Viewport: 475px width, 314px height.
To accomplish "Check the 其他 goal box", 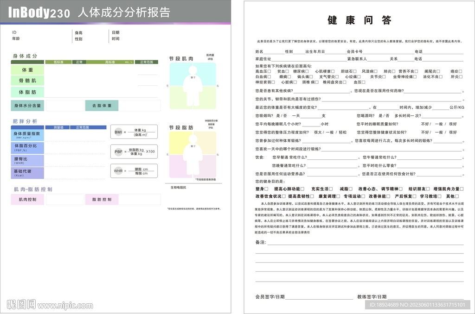I will pos(457,196).
